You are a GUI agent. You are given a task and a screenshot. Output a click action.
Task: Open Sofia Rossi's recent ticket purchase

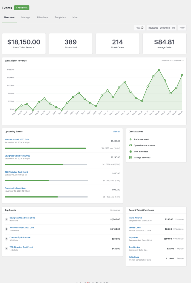point(134,257)
